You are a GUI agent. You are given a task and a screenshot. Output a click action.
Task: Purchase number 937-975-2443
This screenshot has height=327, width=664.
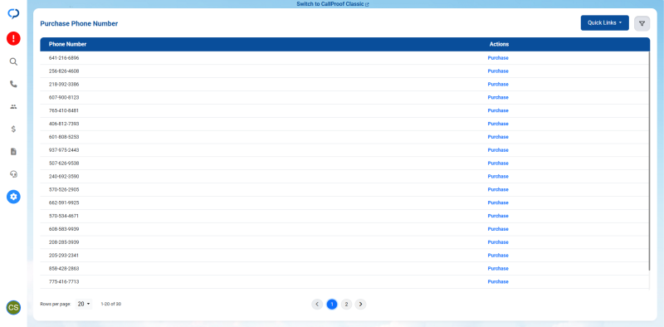click(x=498, y=150)
